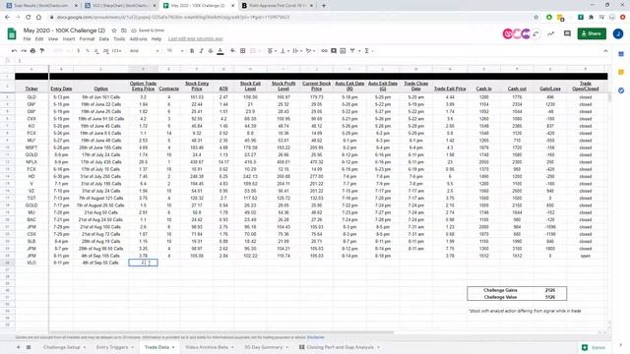The width and height of the screenshot is (630, 354).
Task: Open the File menu
Action: [27, 39]
